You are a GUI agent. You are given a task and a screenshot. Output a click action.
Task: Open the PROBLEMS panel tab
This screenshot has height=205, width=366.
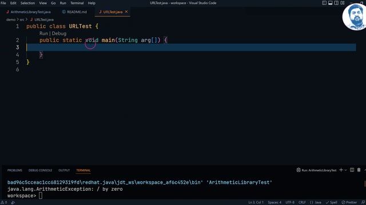15,170
